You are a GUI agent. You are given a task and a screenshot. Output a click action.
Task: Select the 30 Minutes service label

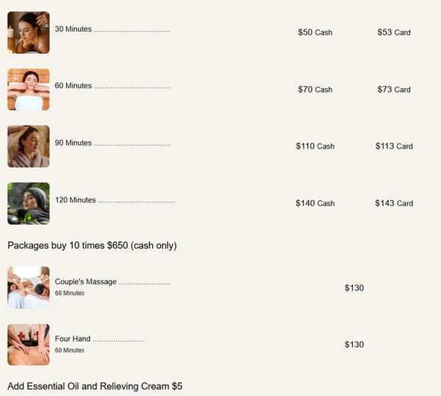tap(73, 29)
